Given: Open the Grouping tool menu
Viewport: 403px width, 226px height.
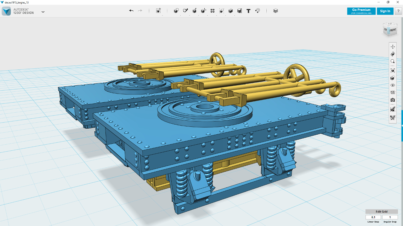Looking at the screenshot, I should coord(222,11).
